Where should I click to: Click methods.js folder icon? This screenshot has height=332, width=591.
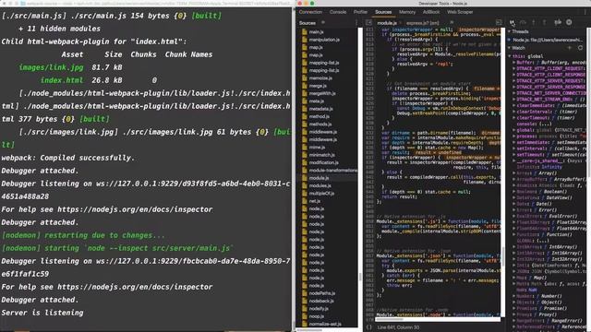[x=305, y=125]
